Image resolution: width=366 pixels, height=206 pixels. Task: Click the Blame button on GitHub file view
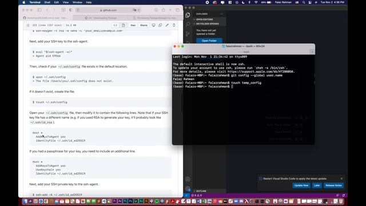[144, 25]
